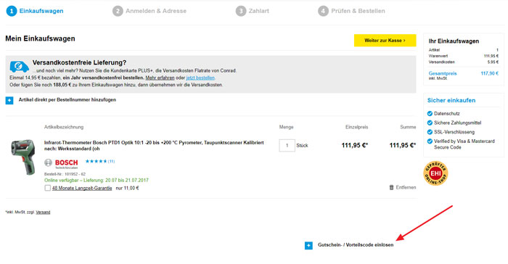Click the trash icon next to Entfernen
508x264 pixels.
tap(391, 187)
